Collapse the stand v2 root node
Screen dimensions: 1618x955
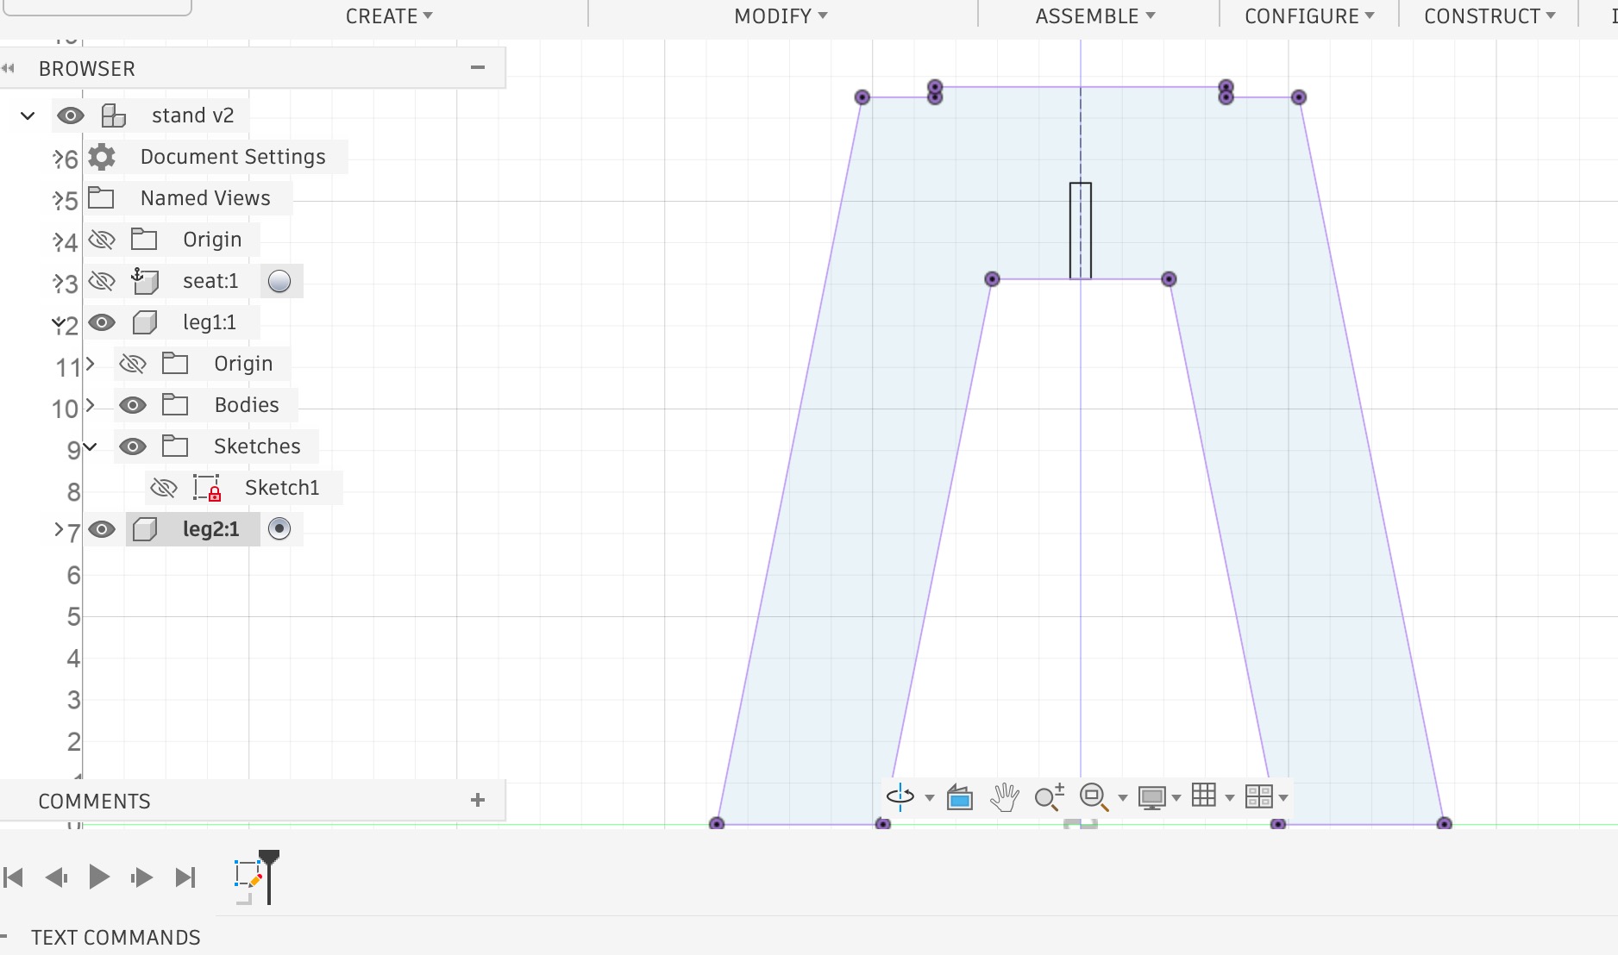coord(28,115)
